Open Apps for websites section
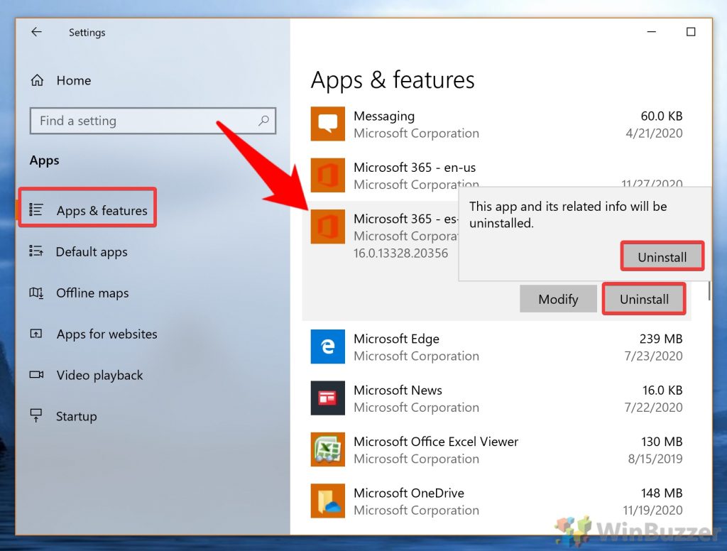727x551 pixels. pos(107,334)
